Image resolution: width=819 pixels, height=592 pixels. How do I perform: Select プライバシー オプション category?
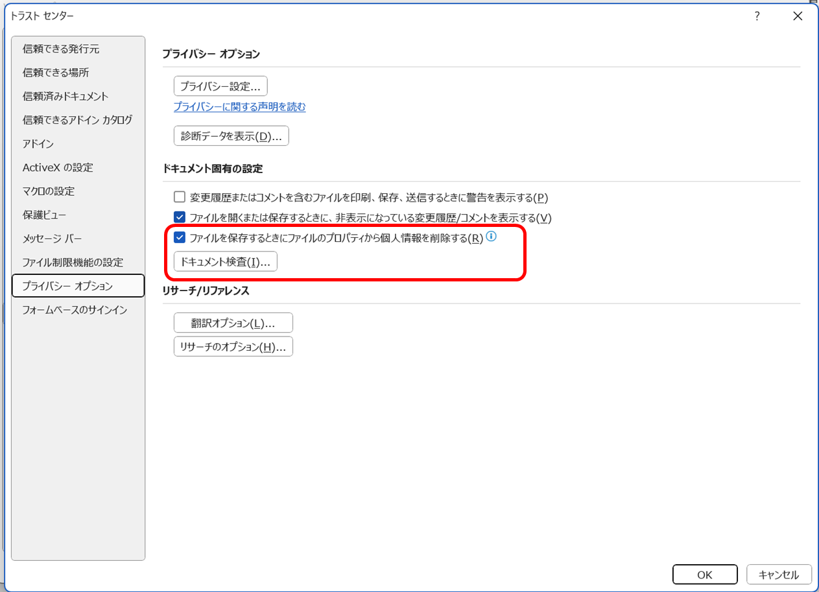point(78,286)
